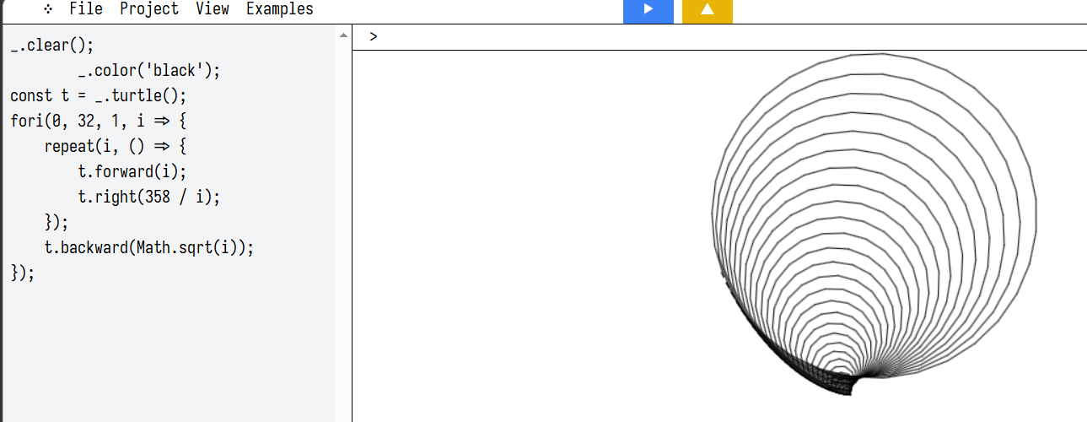Open the File menu
Viewport: 1087px width, 422px height.
tap(86, 9)
